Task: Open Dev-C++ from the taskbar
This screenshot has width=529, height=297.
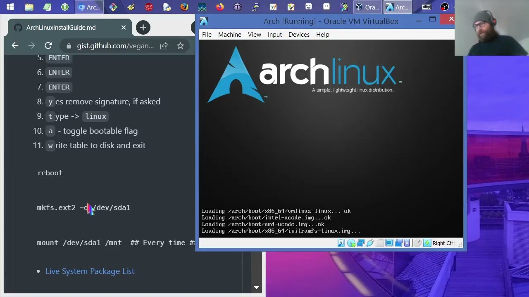Action: coord(149,7)
